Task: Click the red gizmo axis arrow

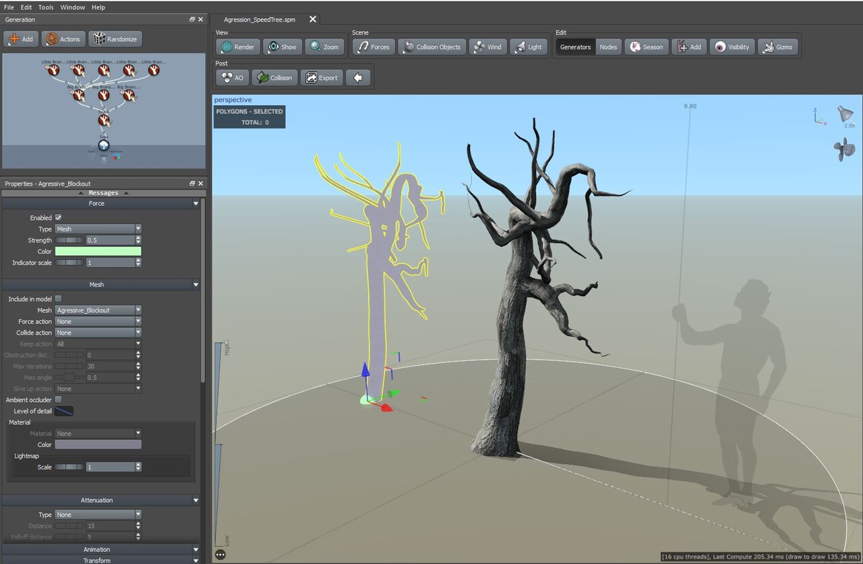Action: pos(386,407)
